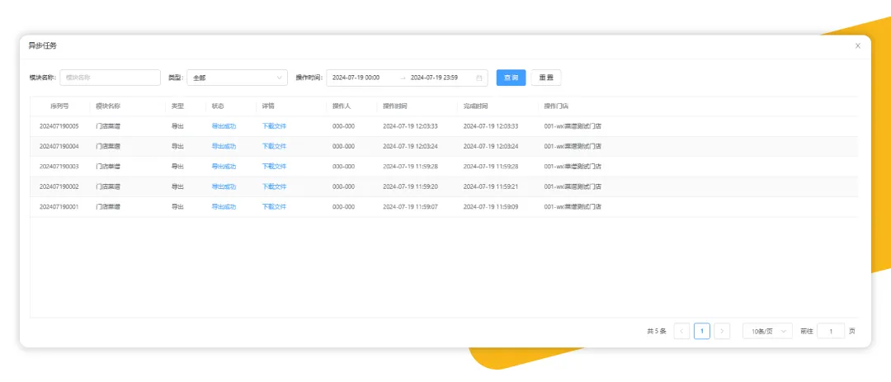Click 门店菜谱 in row 202407190005
The image size is (891, 382).
coord(108,126)
